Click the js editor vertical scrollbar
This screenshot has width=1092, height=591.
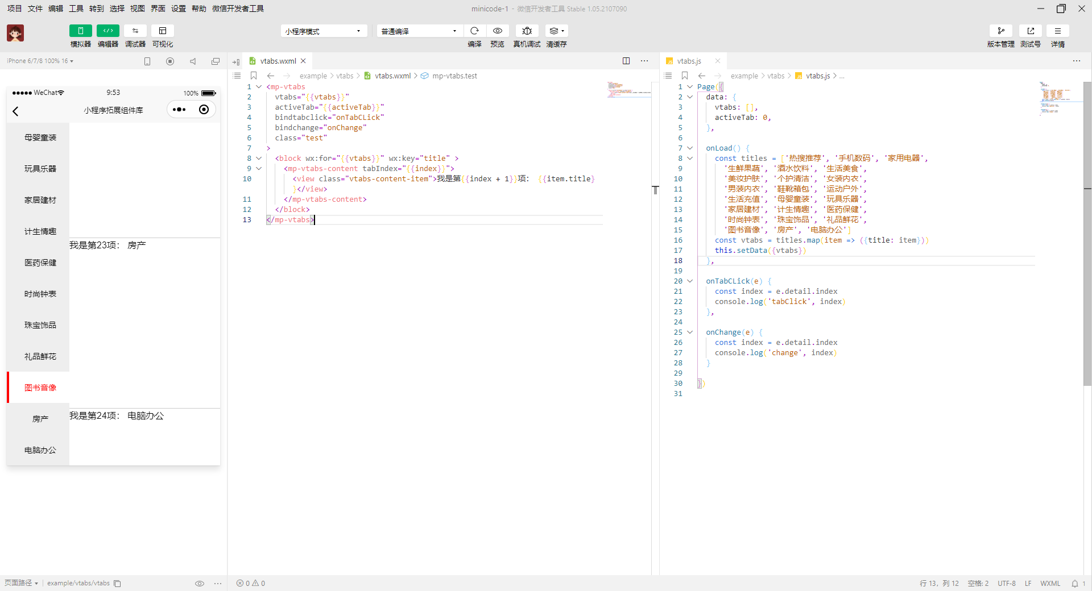[1087, 234]
